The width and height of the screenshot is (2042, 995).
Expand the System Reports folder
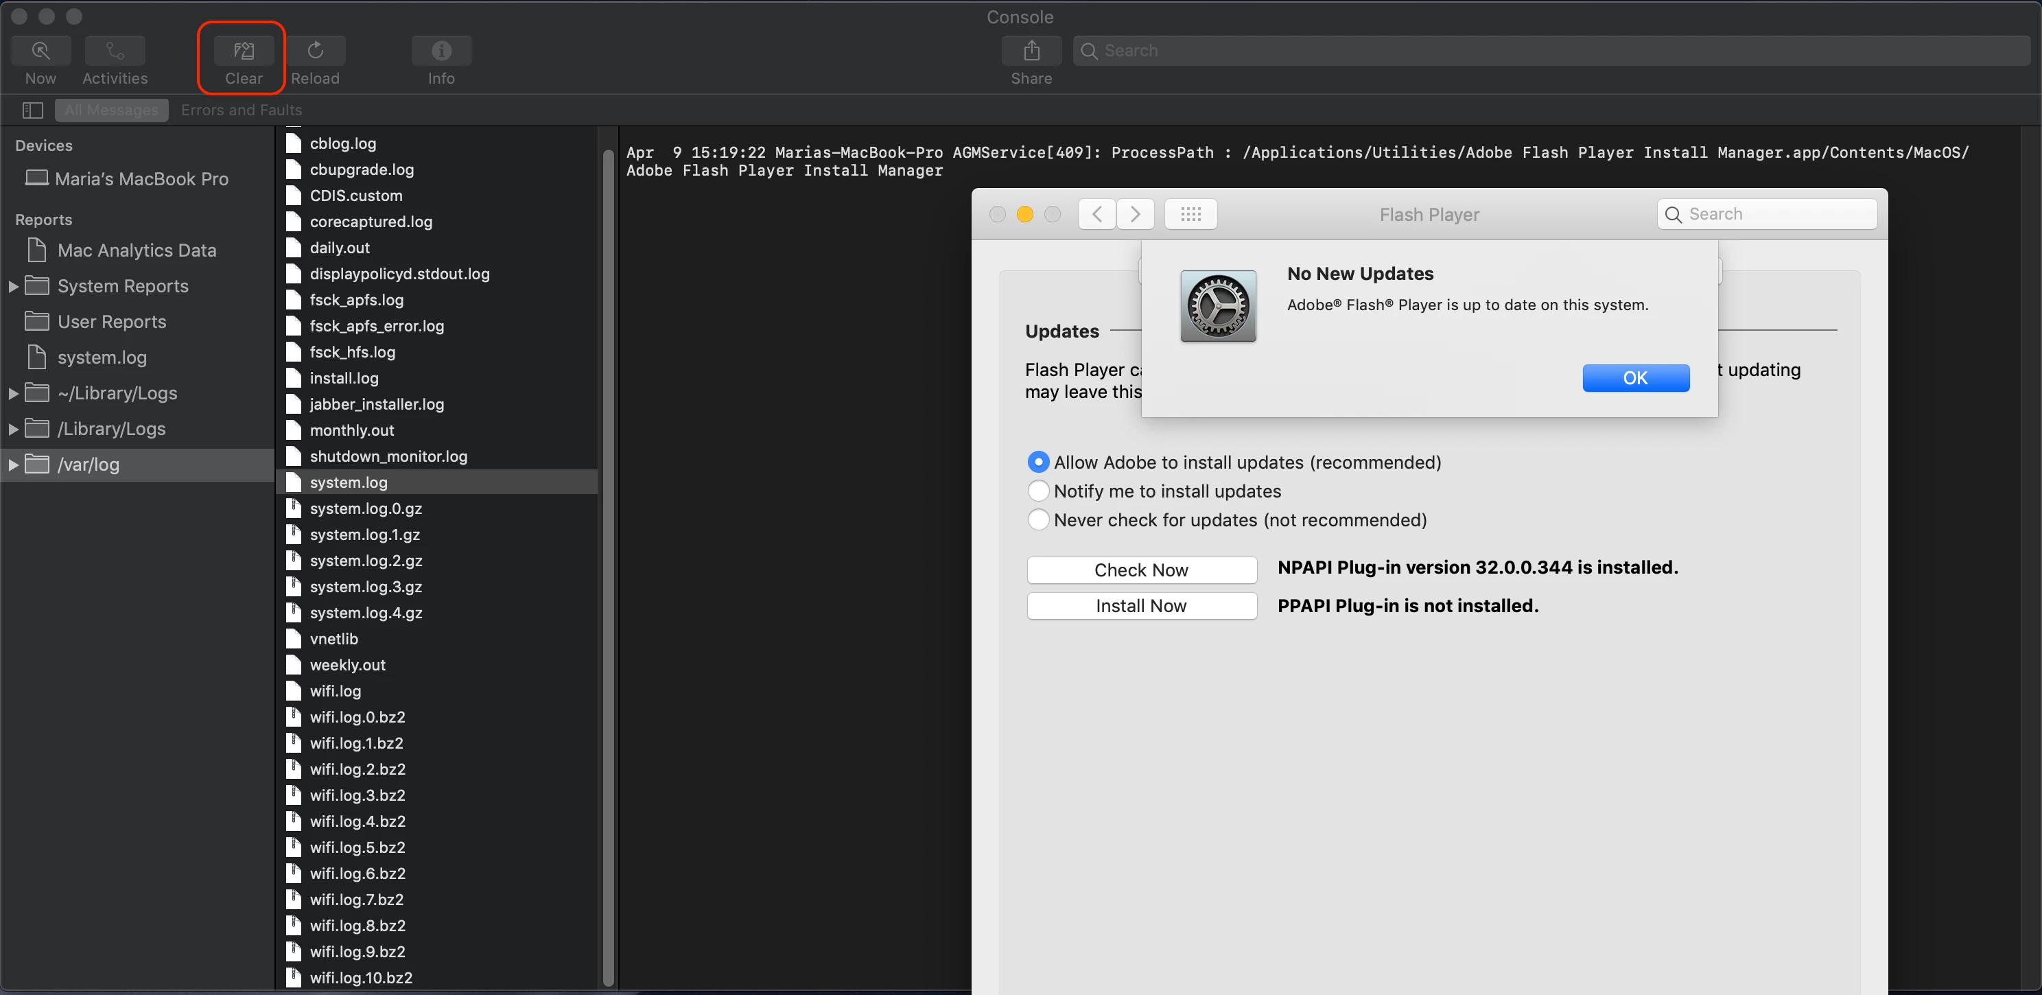click(x=14, y=286)
